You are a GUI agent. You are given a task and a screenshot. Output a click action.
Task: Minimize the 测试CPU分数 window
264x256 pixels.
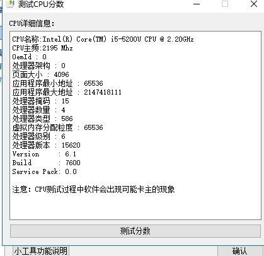pyautogui.click(x=197, y=4)
